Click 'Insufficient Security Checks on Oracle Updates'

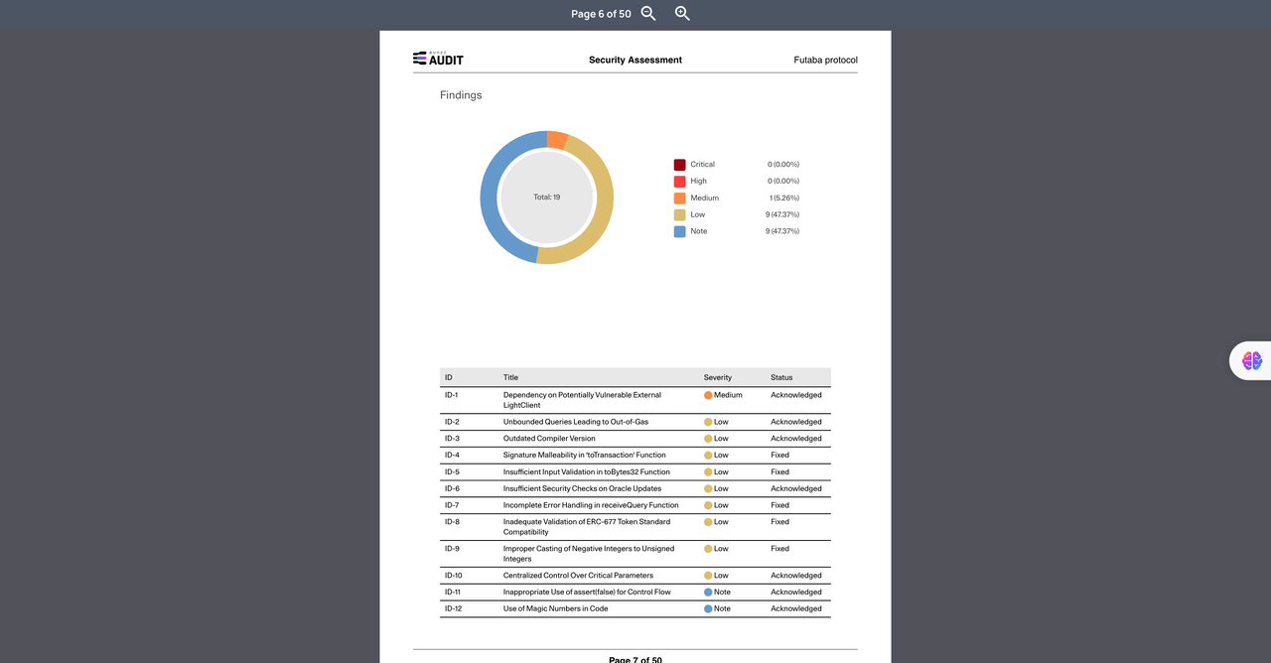click(x=582, y=488)
